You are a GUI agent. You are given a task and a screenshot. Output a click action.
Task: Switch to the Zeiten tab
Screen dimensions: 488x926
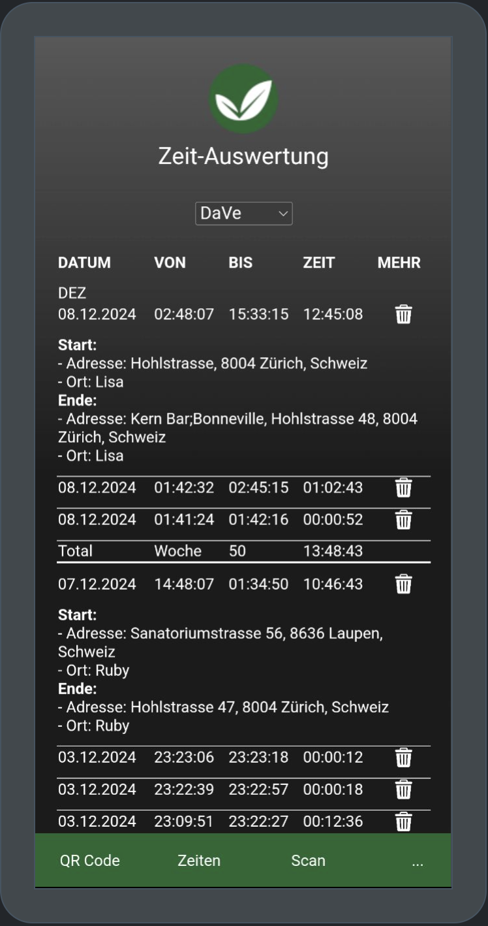click(x=199, y=861)
